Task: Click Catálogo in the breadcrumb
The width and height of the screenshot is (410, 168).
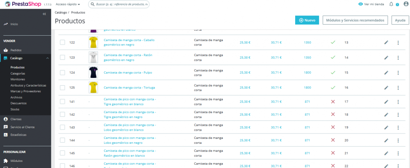Action: [61, 12]
